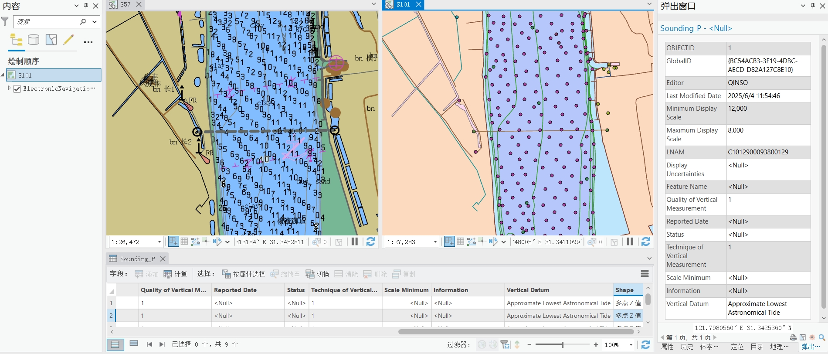Switch to 历史 (History) pane tab
828x354 pixels.
pyautogui.click(x=687, y=347)
